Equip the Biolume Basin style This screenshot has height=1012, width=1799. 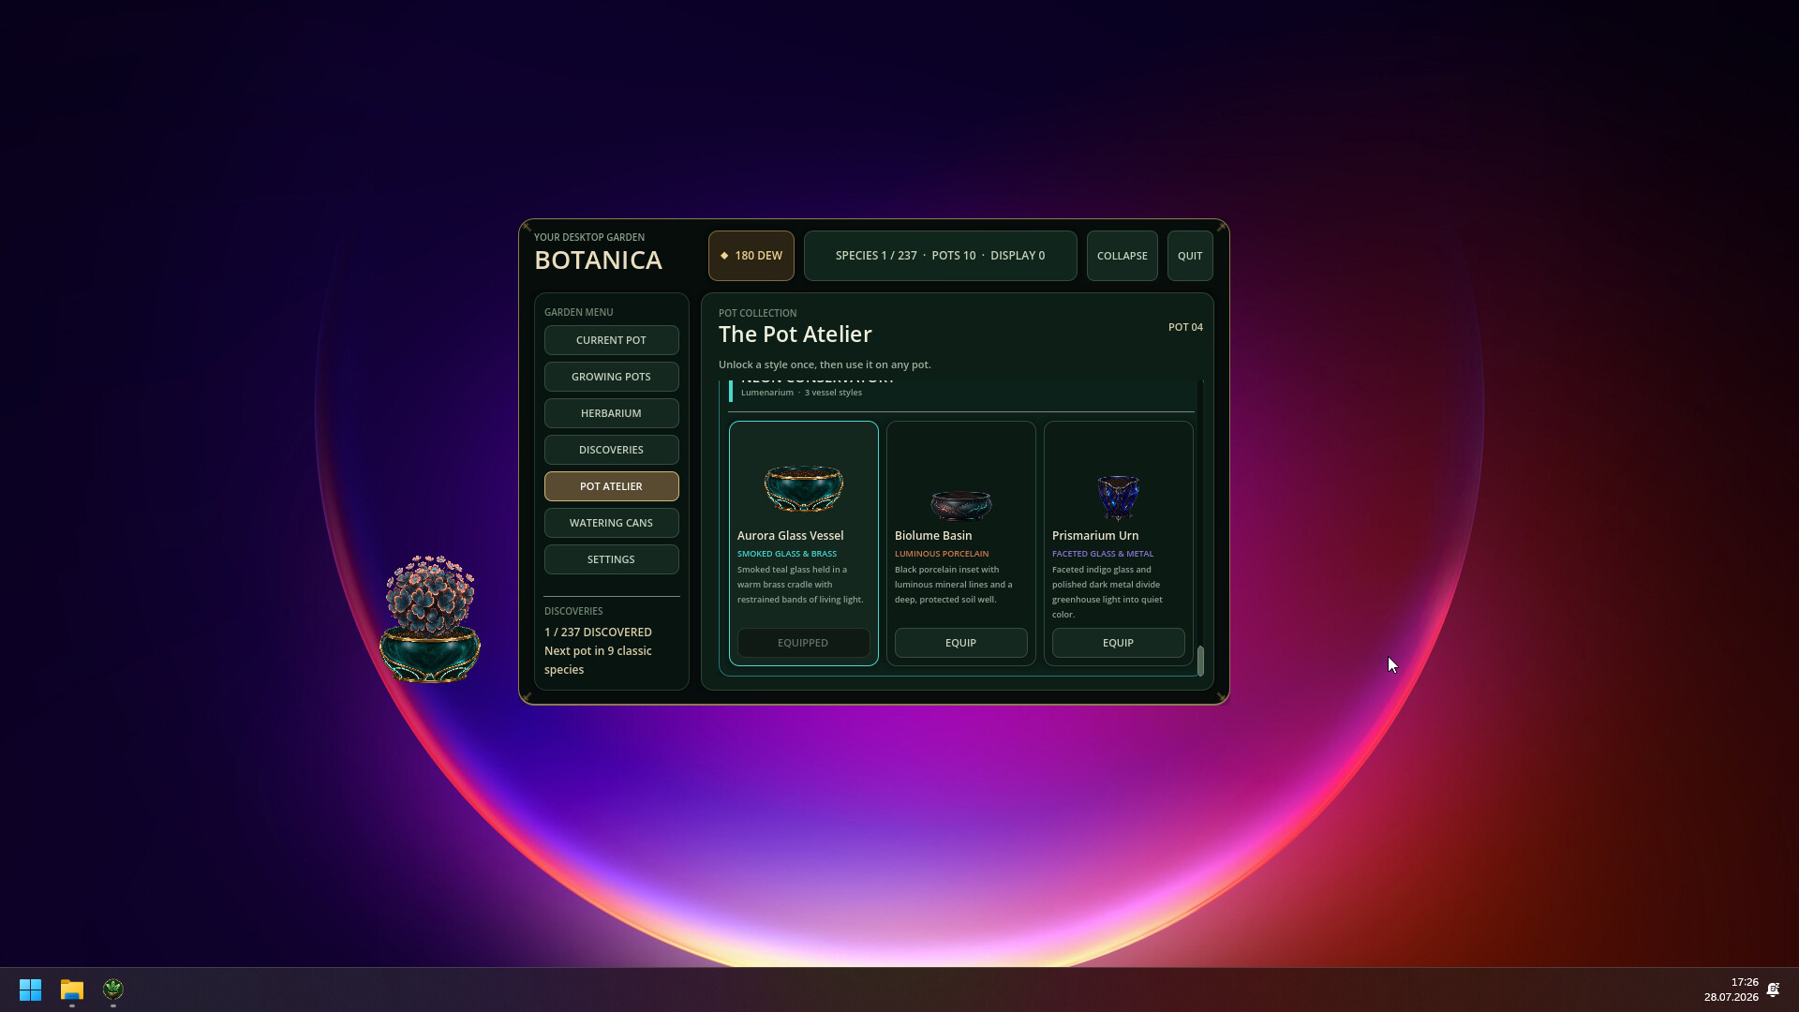960,643
